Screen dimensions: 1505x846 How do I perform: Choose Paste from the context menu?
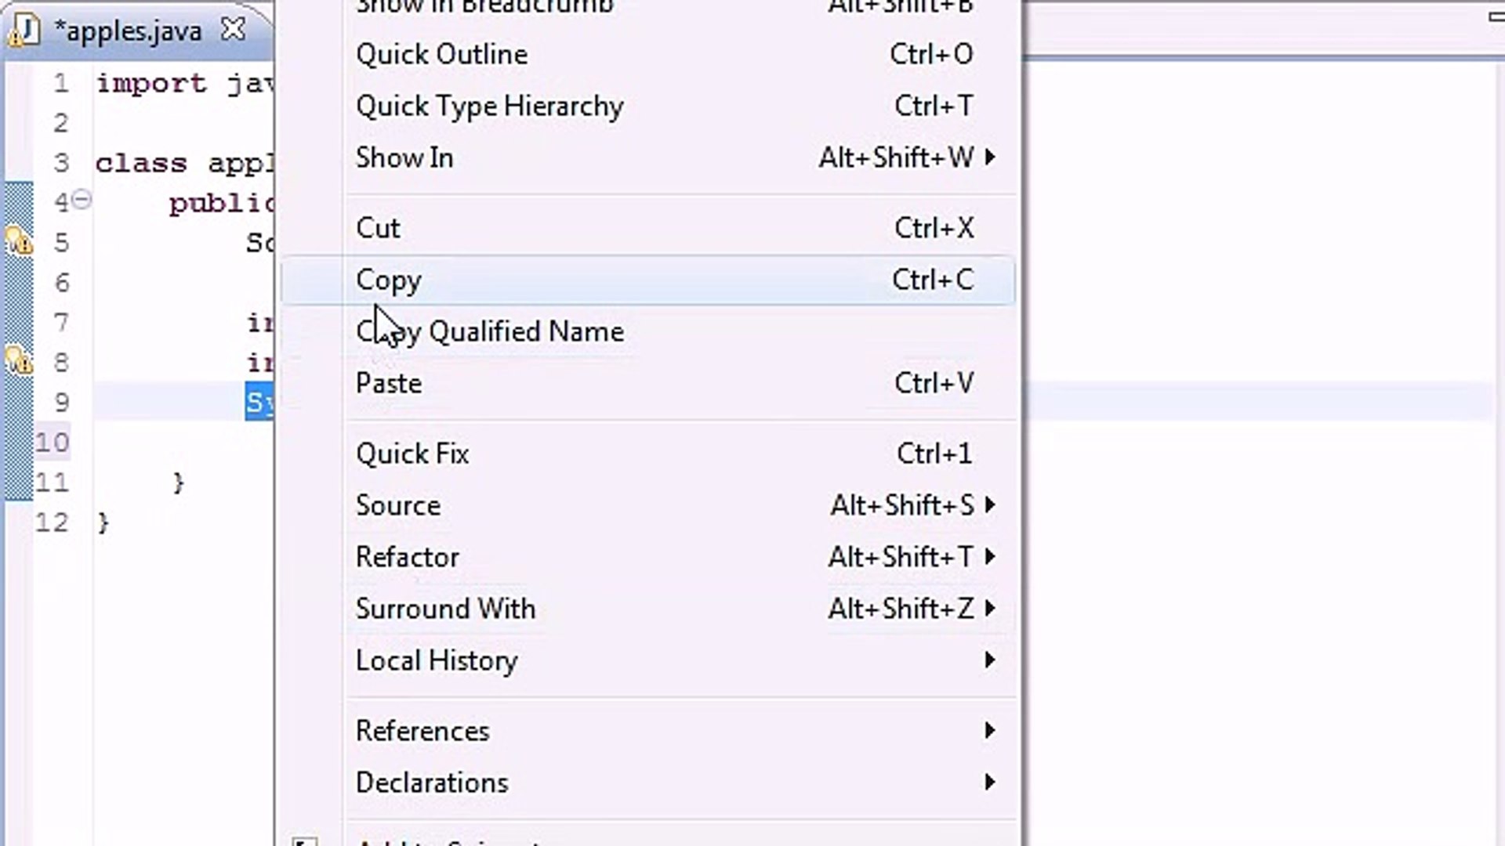[389, 383]
